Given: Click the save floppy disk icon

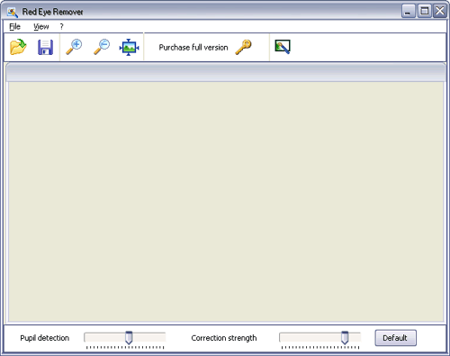Looking at the screenshot, I should tap(45, 47).
